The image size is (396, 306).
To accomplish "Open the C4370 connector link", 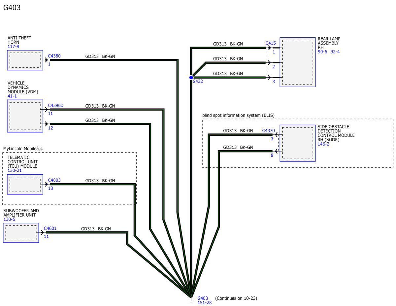I will [x=268, y=131].
